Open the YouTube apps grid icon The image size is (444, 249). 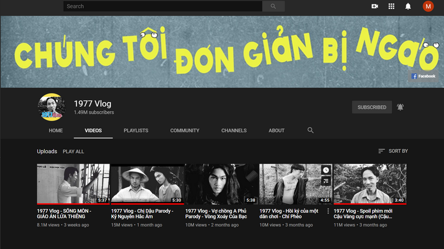391,6
